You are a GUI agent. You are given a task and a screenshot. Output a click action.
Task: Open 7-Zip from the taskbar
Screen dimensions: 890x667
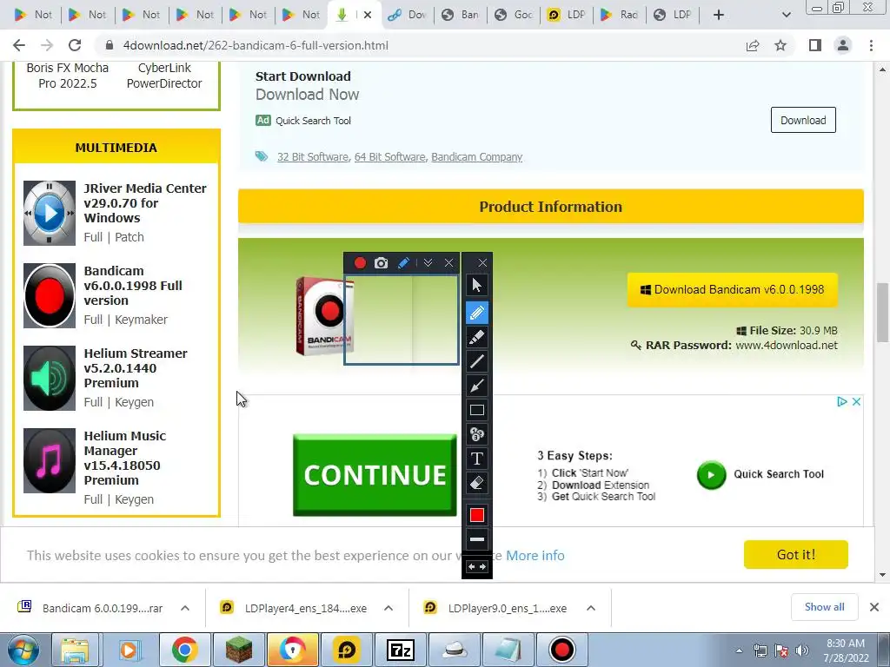coord(401,650)
